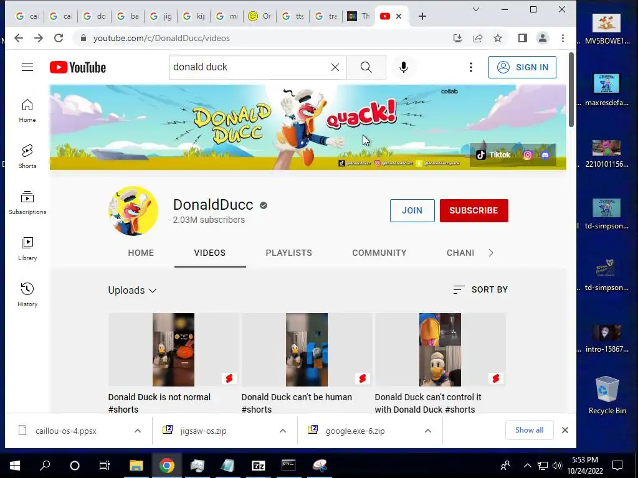Click SIGN IN button
This screenshot has height=478, width=638.
(523, 67)
